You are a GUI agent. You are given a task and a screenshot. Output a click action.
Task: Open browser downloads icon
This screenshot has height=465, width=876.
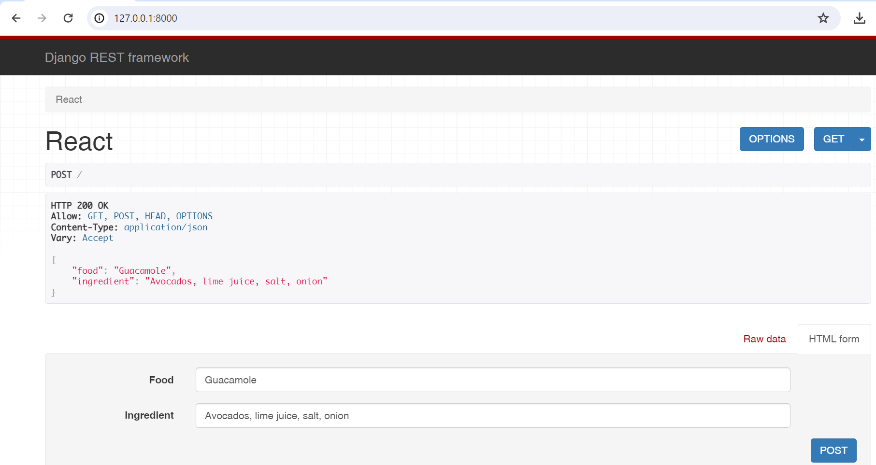(859, 18)
